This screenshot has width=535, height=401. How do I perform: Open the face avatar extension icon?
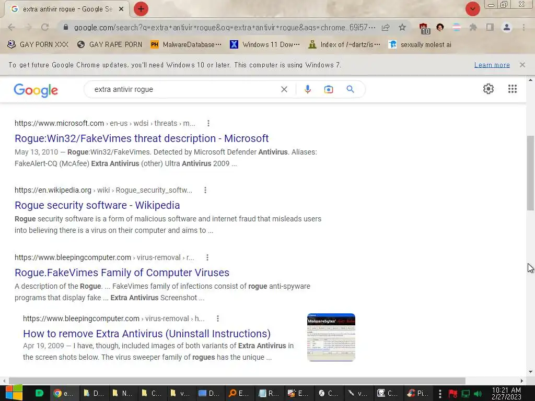[440, 27]
